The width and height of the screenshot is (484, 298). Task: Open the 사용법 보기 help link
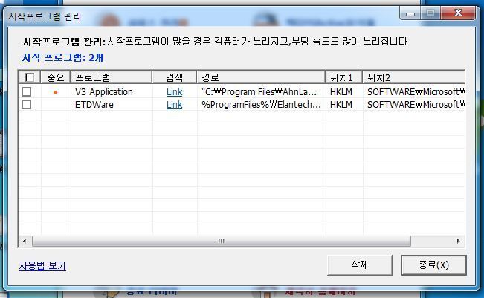coord(42,265)
